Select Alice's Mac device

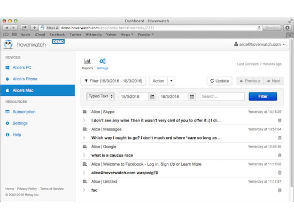pyautogui.click(x=38, y=90)
